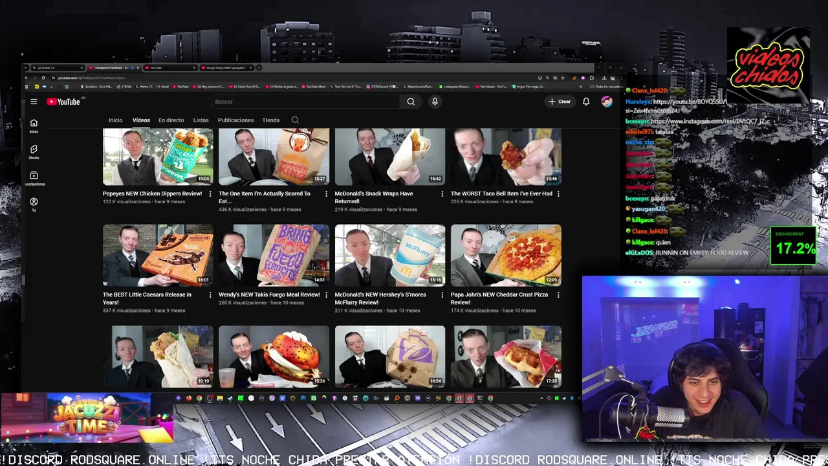Open Suscripciones in the left sidebar
Screen dimensions: 828x466
coord(34,179)
